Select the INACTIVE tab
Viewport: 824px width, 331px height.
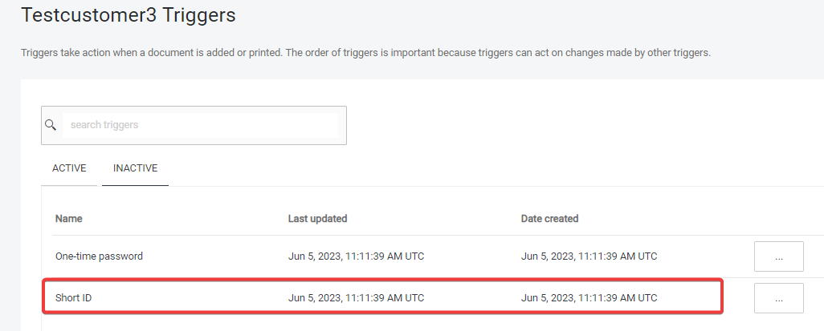[x=135, y=168]
